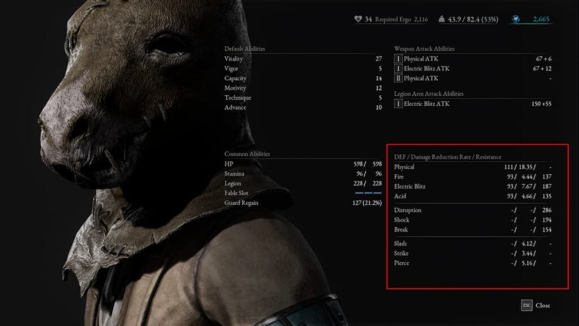Click the Legion label under Common Abilities
The height and width of the screenshot is (326, 579).
tap(232, 183)
